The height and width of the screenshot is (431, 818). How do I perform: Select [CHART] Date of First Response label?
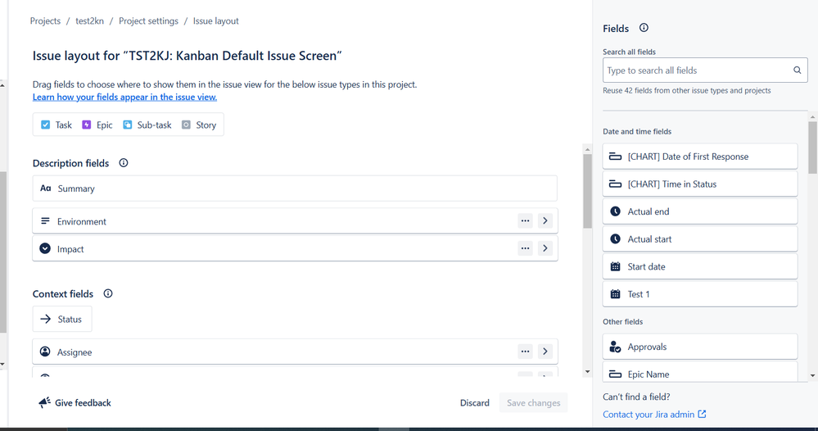point(688,157)
